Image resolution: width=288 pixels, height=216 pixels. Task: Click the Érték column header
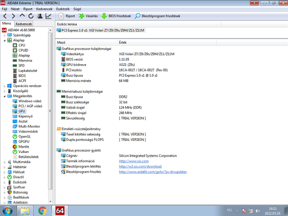pos(167,43)
